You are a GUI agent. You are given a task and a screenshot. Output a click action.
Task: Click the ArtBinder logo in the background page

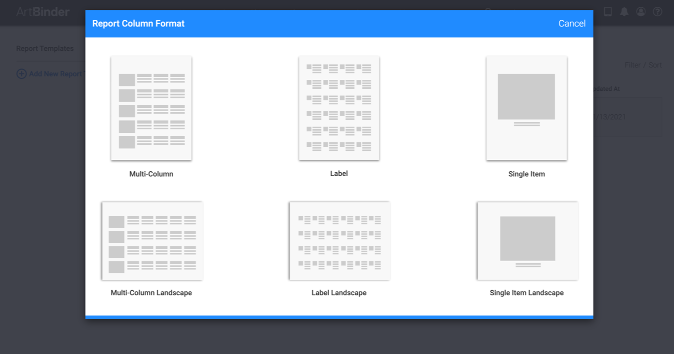coord(43,11)
